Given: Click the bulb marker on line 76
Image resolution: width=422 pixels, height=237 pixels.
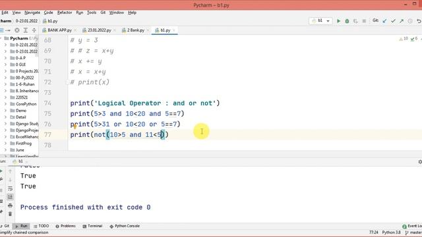Looking at the screenshot, I should click(75, 126).
